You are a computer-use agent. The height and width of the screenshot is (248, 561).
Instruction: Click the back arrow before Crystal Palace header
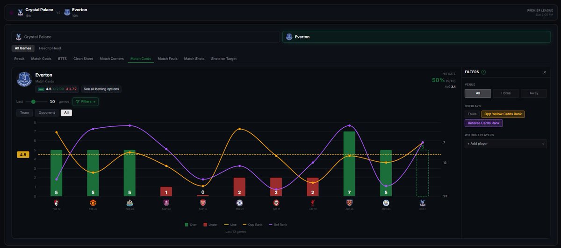coord(11,13)
